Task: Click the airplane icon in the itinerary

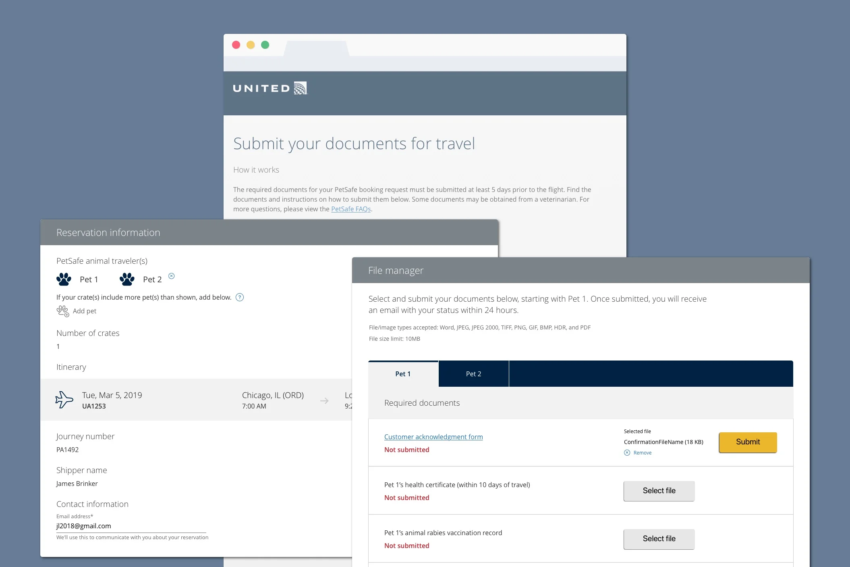Action: [x=64, y=400]
